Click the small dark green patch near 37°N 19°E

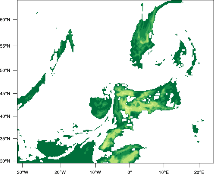(x=195, y=128)
